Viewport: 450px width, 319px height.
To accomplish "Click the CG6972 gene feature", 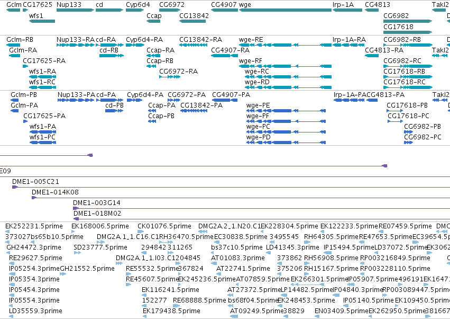I will pyautogui.click(x=170, y=10).
